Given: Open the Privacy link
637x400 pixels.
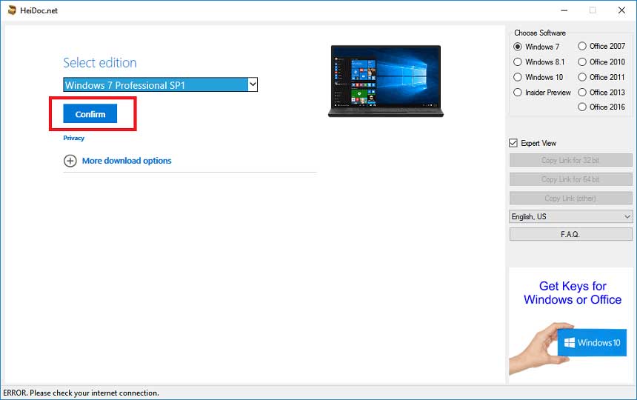Looking at the screenshot, I should [x=73, y=138].
